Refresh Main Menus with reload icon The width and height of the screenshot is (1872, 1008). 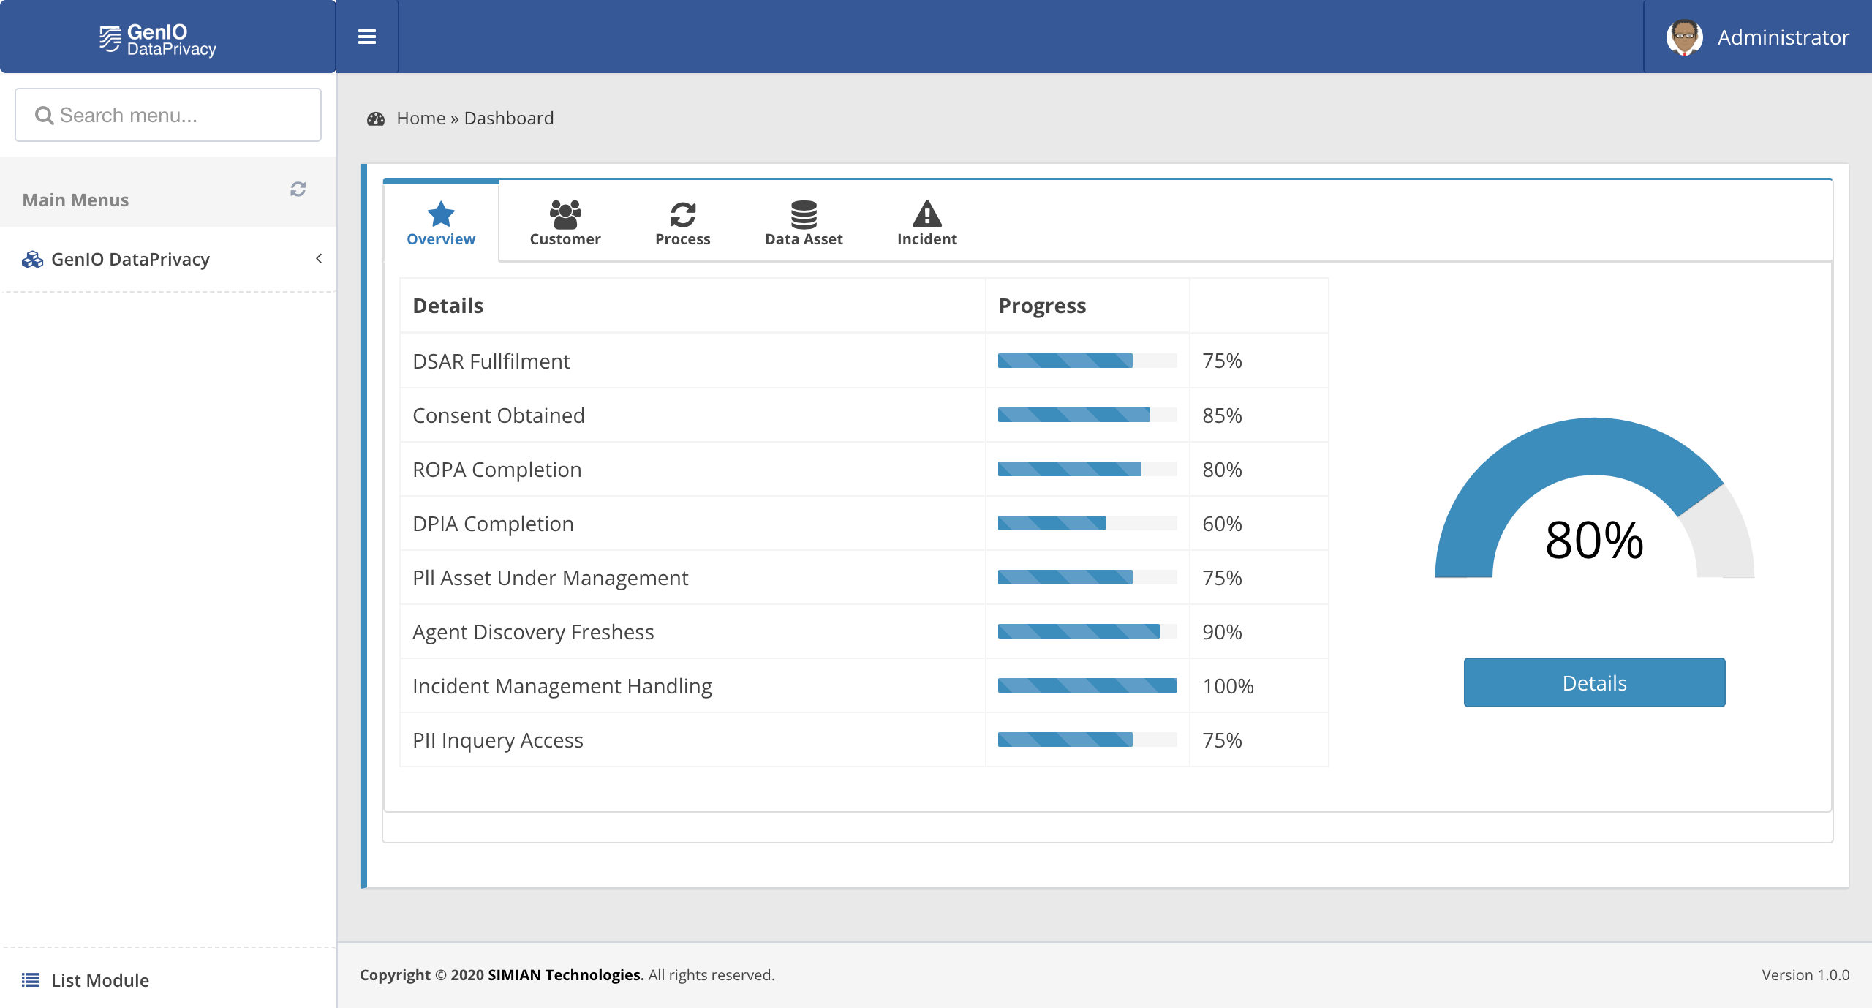click(298, 189)
